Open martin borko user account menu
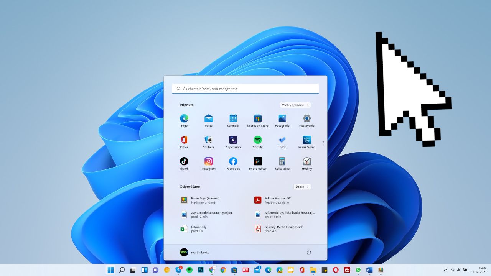The height and width of the screenshot is (276, 491). [x=194, y=252]
